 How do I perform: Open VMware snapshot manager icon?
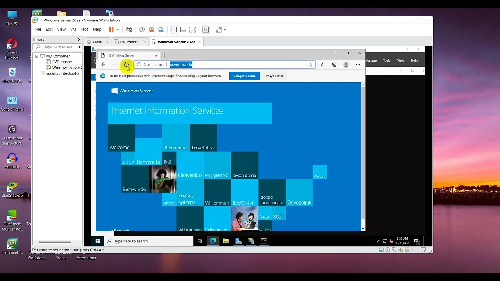161,30
